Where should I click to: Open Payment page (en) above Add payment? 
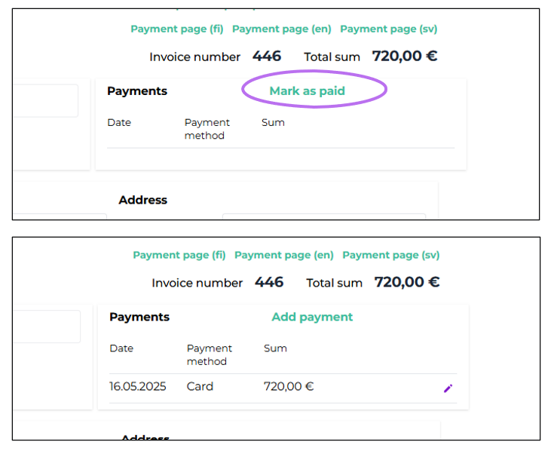[284, 255]
